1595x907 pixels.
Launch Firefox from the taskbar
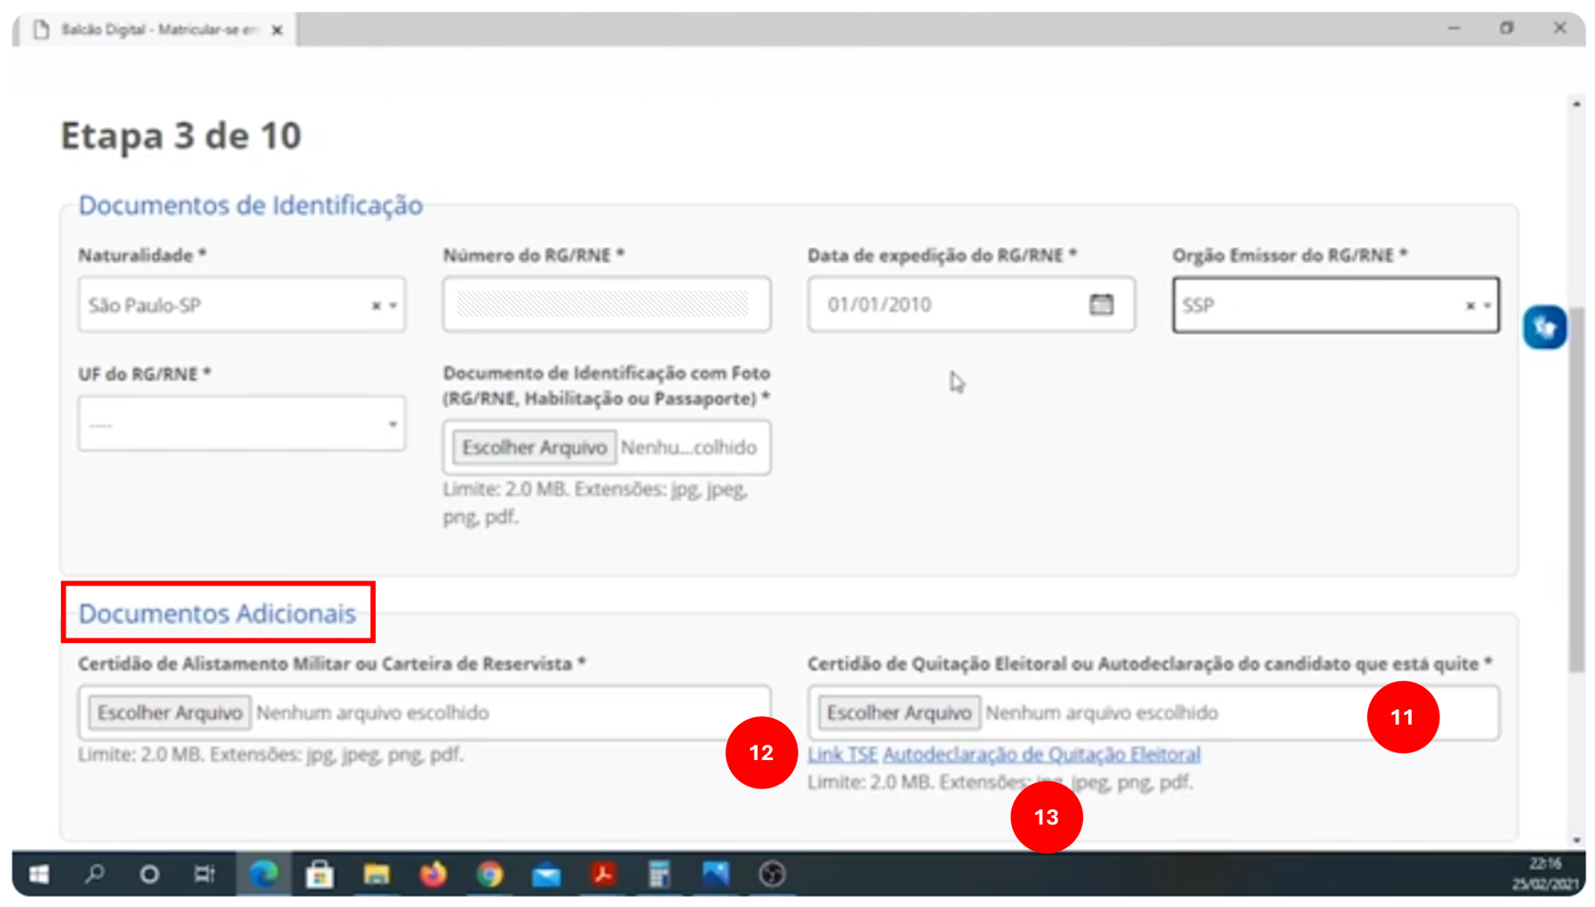434,874
